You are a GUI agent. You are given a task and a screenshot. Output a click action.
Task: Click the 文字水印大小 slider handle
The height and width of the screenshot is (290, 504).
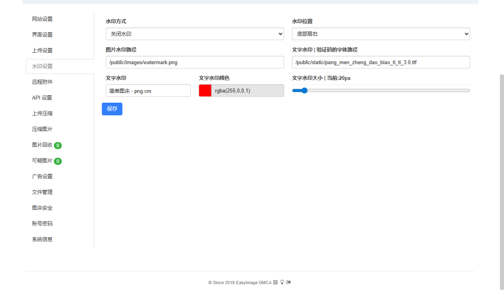click(x=304, y=91)
